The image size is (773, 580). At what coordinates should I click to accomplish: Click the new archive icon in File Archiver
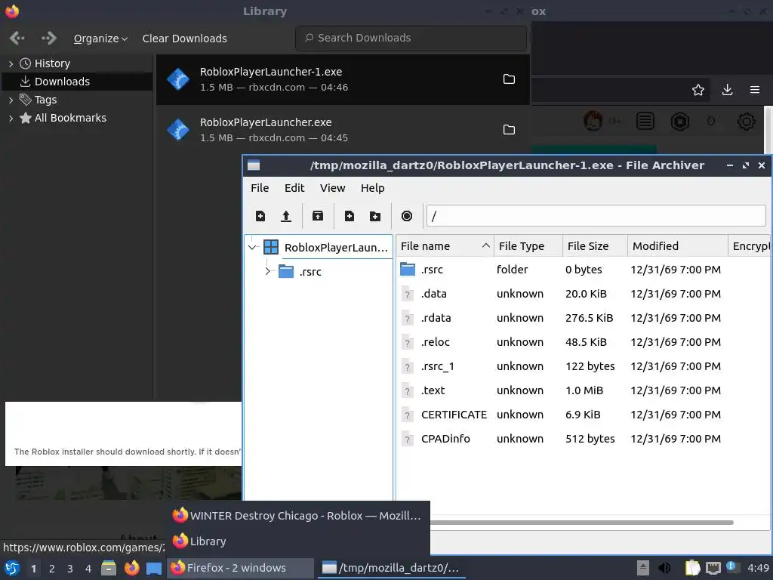click(260, 216)
